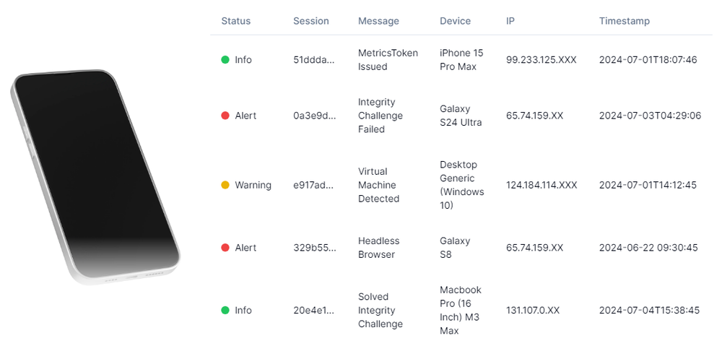Click the red Alert dot beside session 0a3e9d
This screenshot has height=346, width=722.
225,116
